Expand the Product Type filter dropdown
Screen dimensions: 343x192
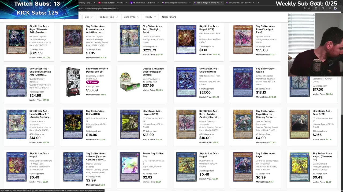(108, 17)
